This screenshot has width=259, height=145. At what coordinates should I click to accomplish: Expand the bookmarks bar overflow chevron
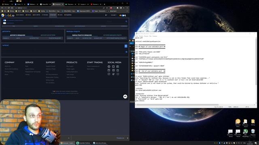click(127, 11)
